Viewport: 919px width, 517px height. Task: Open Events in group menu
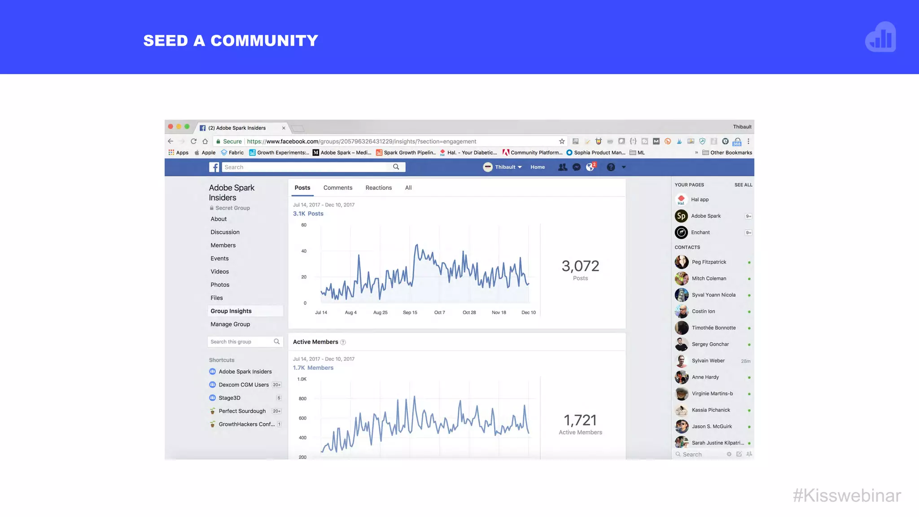tap(219, 258)
